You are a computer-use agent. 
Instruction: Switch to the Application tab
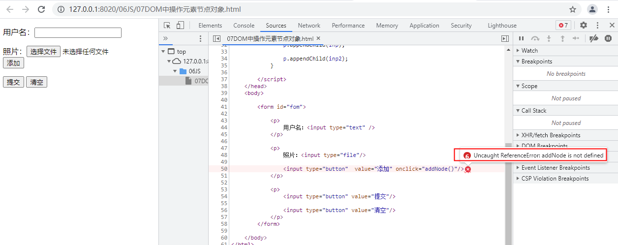[x=424, y=26]
